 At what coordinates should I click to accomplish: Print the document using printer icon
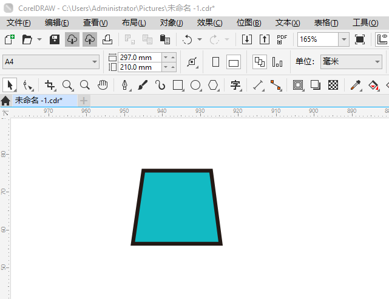click(107, 39)
